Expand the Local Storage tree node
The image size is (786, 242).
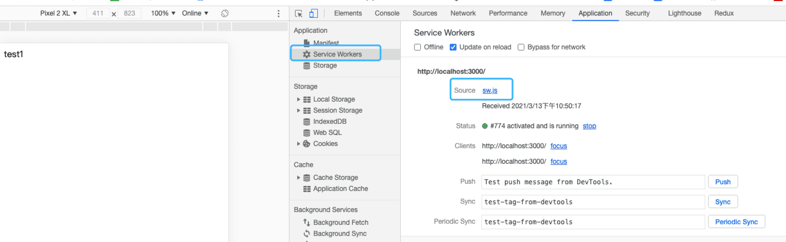(298, 99)
